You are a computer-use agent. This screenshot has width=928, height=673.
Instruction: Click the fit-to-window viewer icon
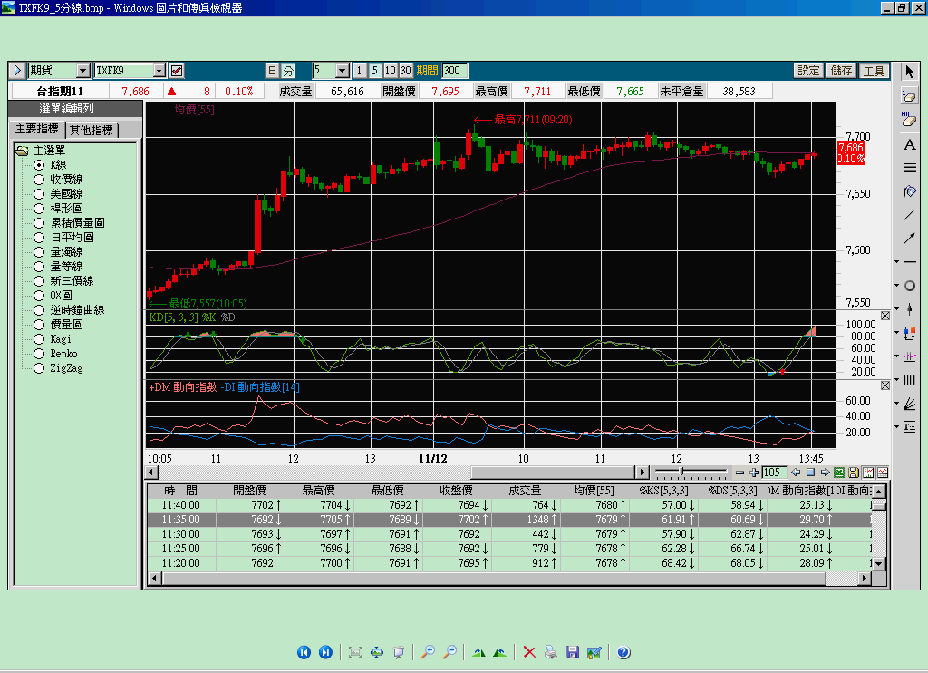pyautogui.click(x=355, y=652)
